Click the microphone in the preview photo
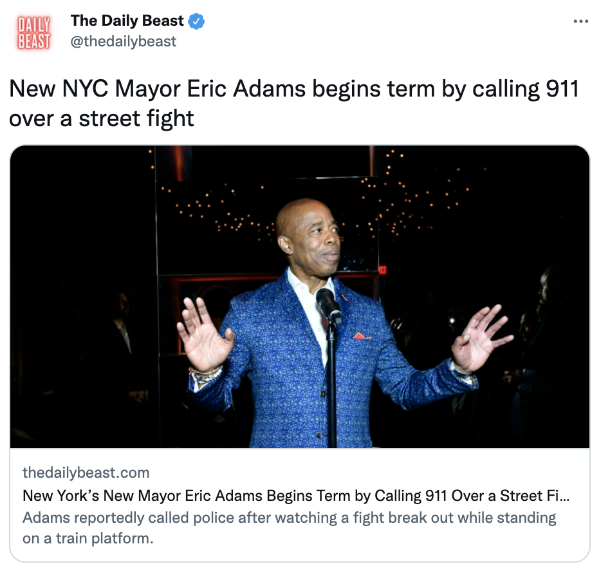 (329, 306)
